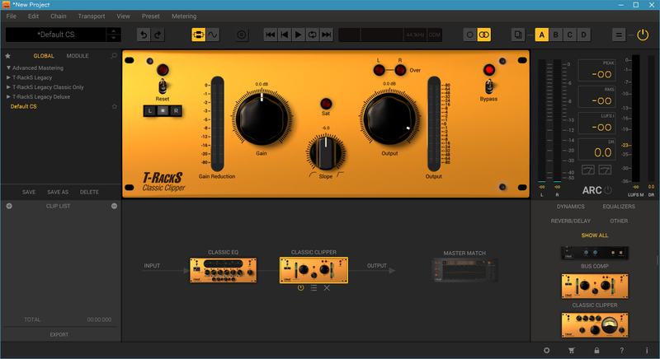
Task: Toggle Classic Clipper module power icon
Action: click(x=300, y=288)
